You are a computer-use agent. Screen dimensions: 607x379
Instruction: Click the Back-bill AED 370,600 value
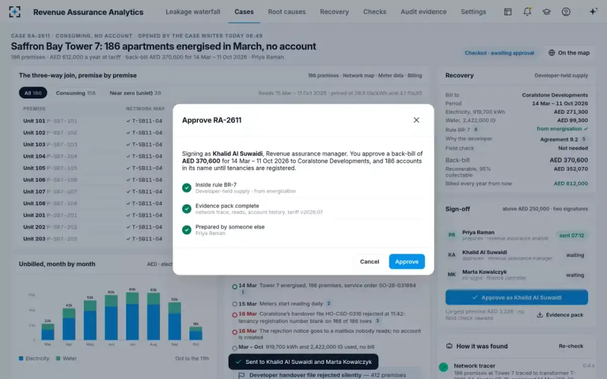[569, 160]
